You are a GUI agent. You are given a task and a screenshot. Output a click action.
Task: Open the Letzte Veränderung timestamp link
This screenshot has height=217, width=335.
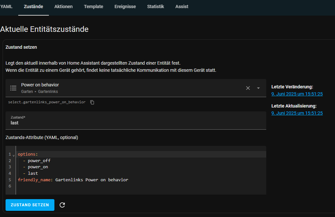[297, 94]
